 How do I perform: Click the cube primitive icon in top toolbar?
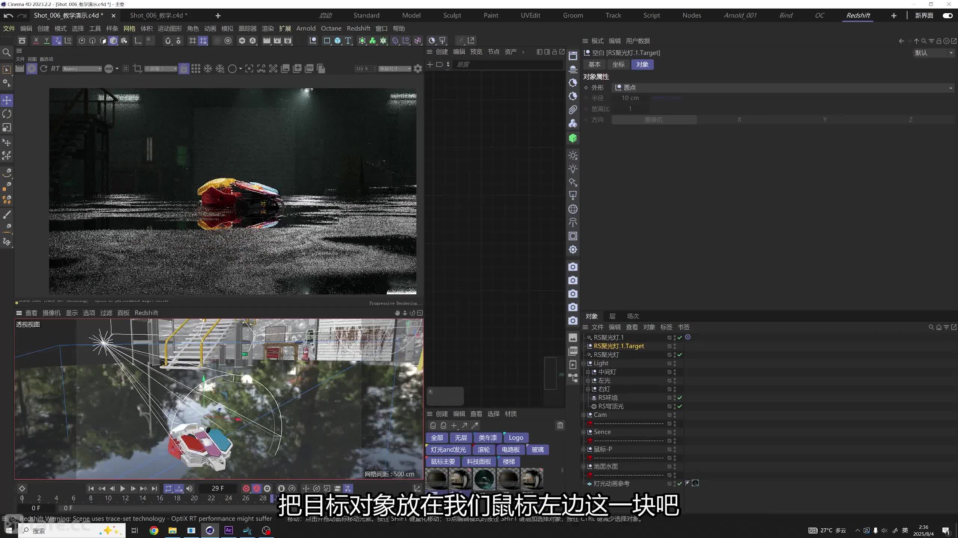pyautogui.click(x=338, y=40)
